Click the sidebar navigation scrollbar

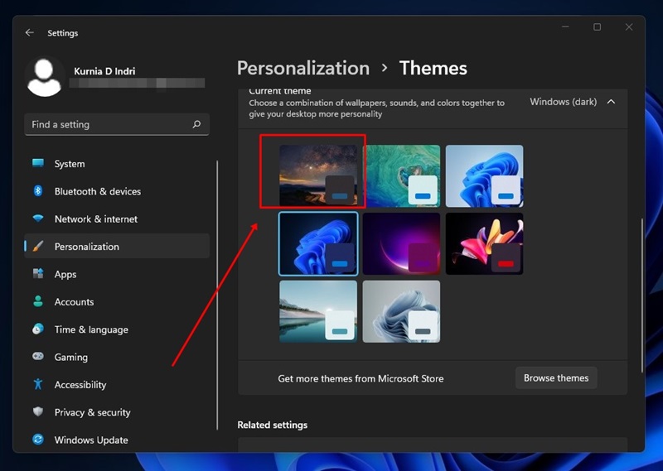217,295
